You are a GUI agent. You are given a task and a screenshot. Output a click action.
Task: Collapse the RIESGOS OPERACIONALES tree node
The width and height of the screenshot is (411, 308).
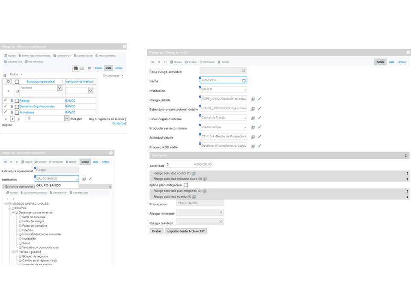[x=6, y=204]
